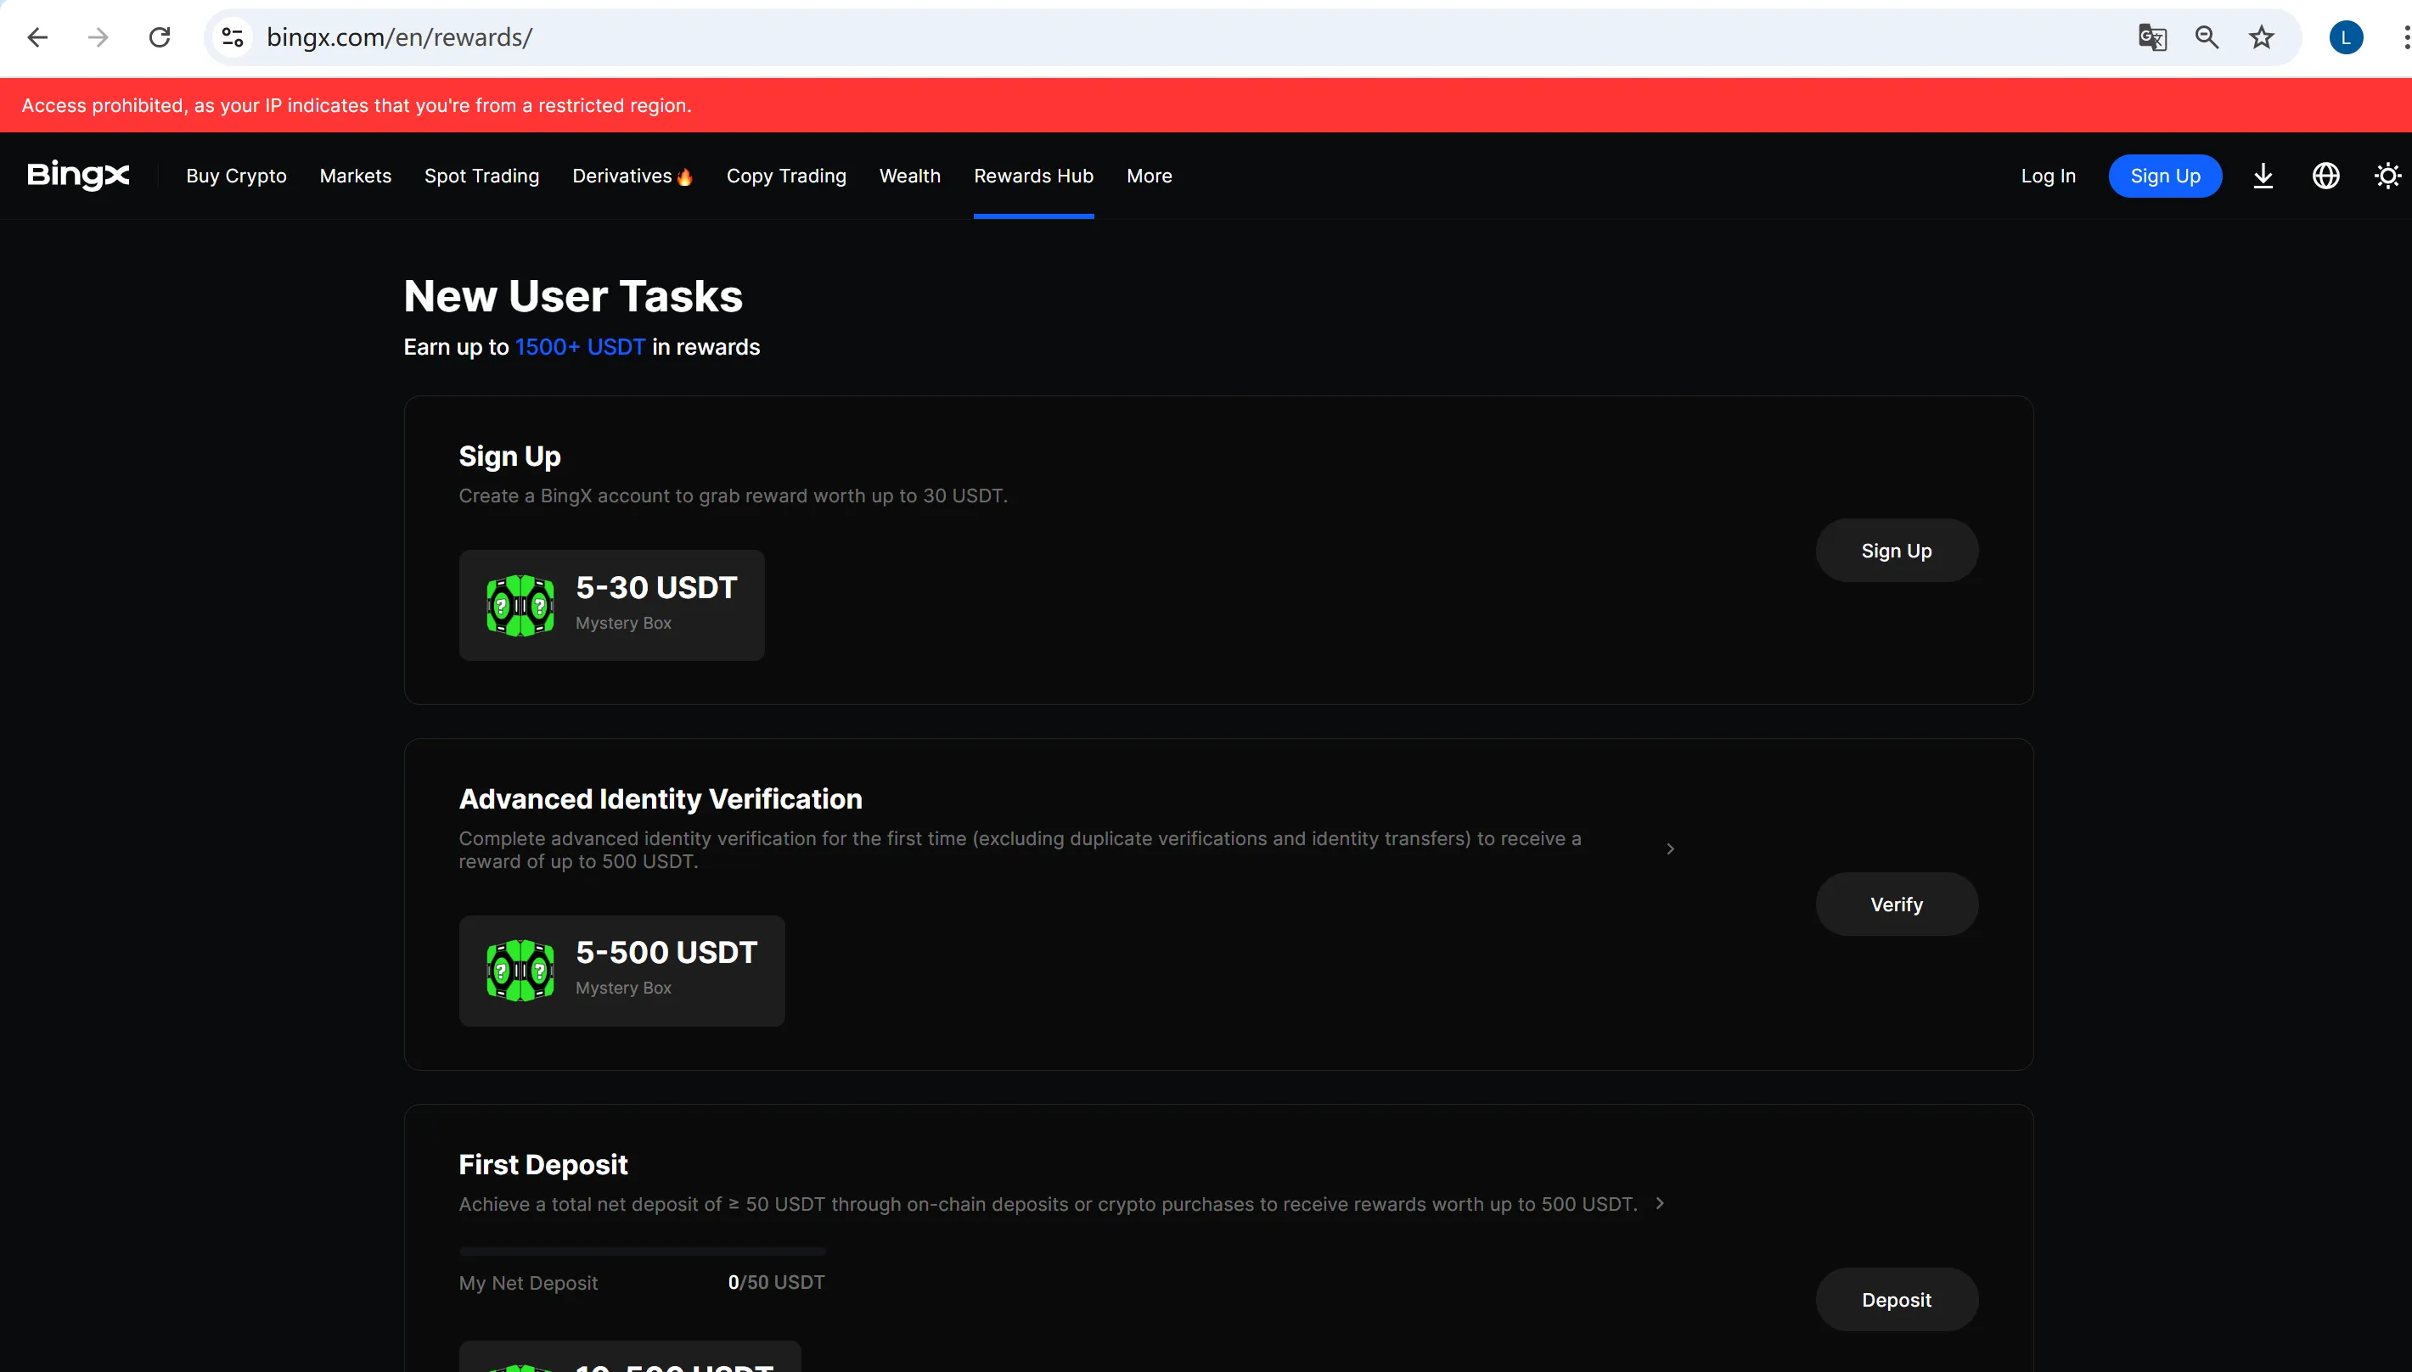Click the Sign Up task mystery box icon

click(x=520, y=605)
